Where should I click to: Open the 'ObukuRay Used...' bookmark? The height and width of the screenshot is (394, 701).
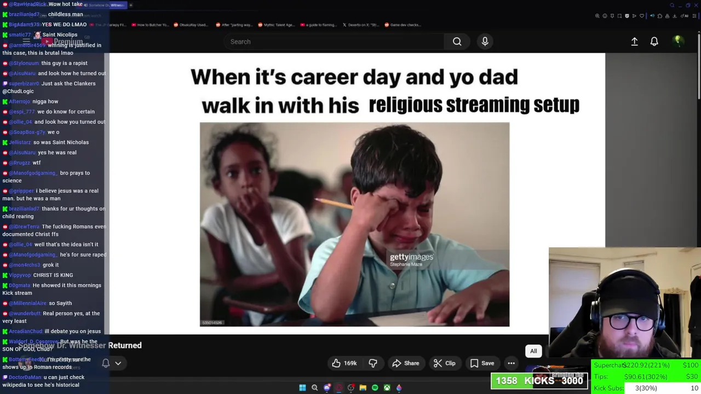coord(191,25)
